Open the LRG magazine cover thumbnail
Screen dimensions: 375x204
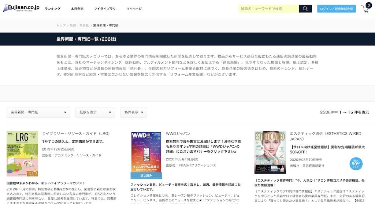coord(22,153)
